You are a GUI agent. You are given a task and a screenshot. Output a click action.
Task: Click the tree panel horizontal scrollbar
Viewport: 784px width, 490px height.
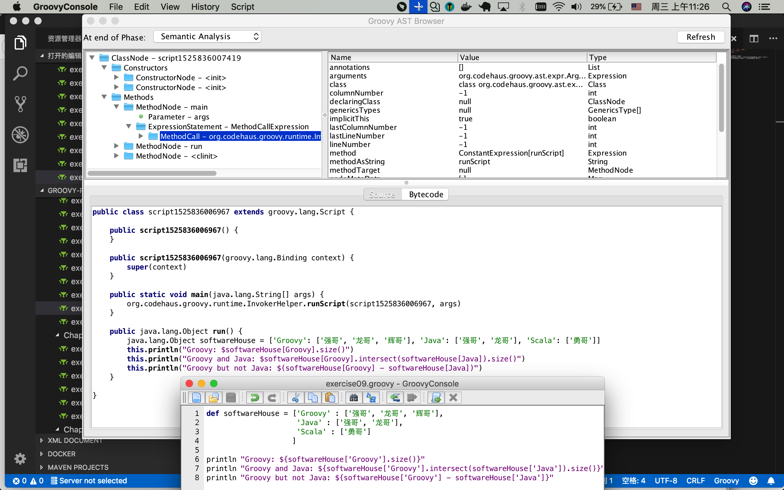[152, 173]
